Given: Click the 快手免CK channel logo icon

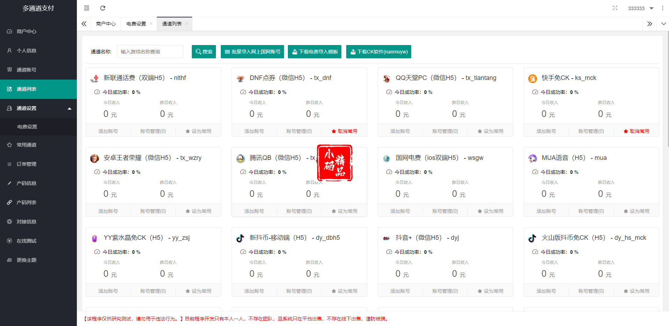Looking at the screenshot, I should pyautogui.click(x=532, y=79).
